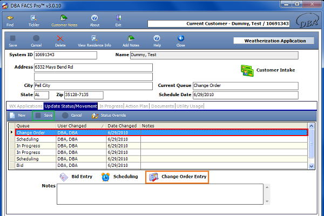The image size is (324, 216).
Task: Click the Name field
Action: [x=214, y=55]
